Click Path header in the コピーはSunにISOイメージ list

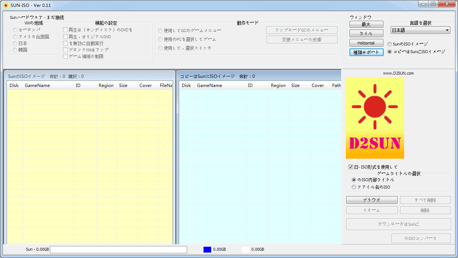pyautogui.click(x=336, y=86)
